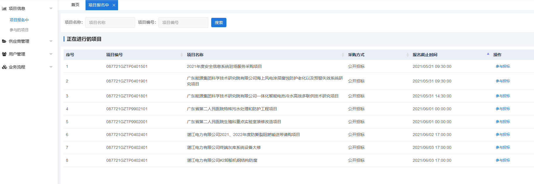Expand the 供应商管理 menu arrow
Viewport: 534px width, 184px height.
tap(51, 41)
